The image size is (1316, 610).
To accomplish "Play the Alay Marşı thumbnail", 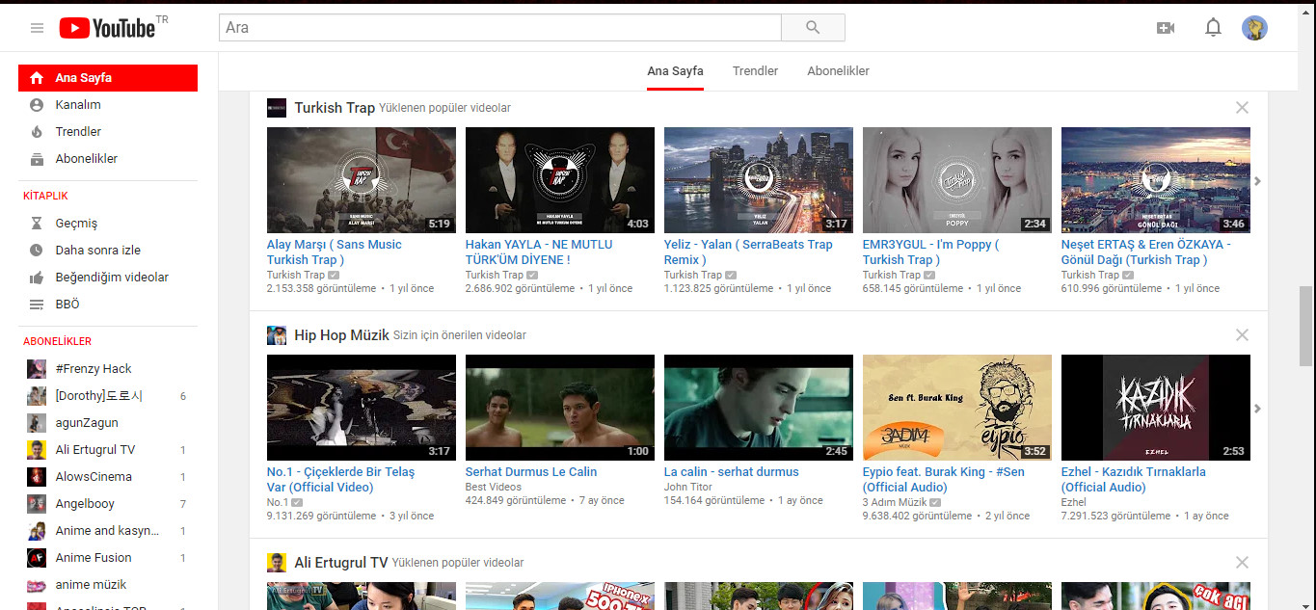I will click(362, 180).
